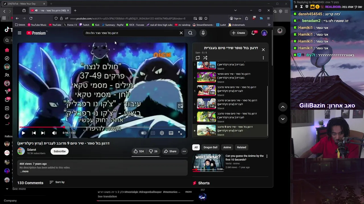The image size is (364, 204).
Task: Click the Sdarot channel name below the video
Action: (32, 150)
